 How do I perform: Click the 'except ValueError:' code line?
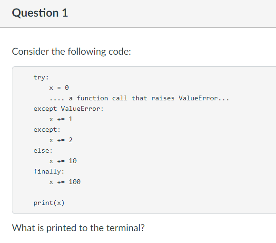69,109
